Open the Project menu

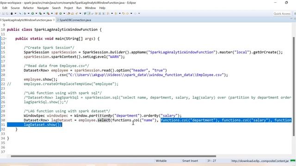(x=68, y=8)
